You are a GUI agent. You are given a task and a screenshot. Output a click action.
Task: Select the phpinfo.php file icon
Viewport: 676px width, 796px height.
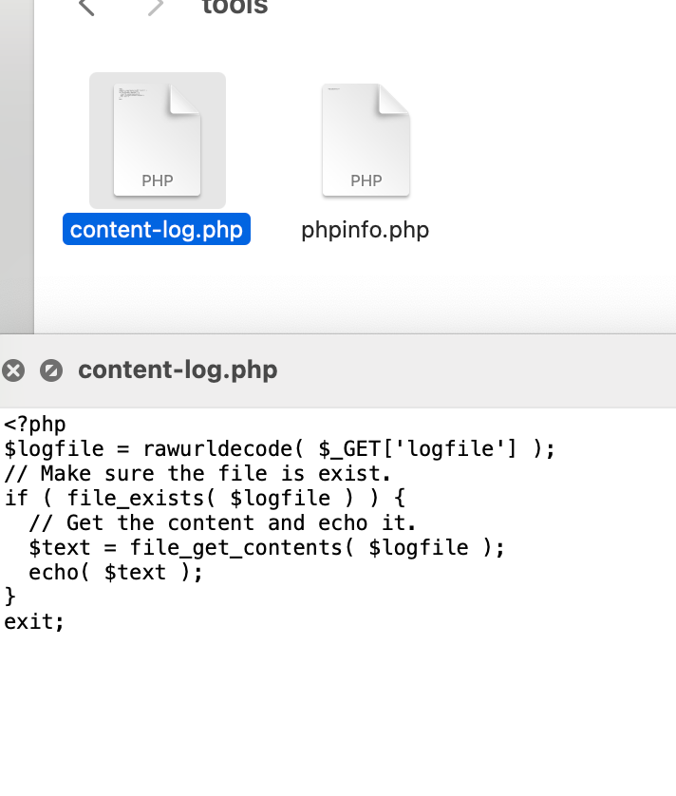pyautogui.click(x=366, y=141)
